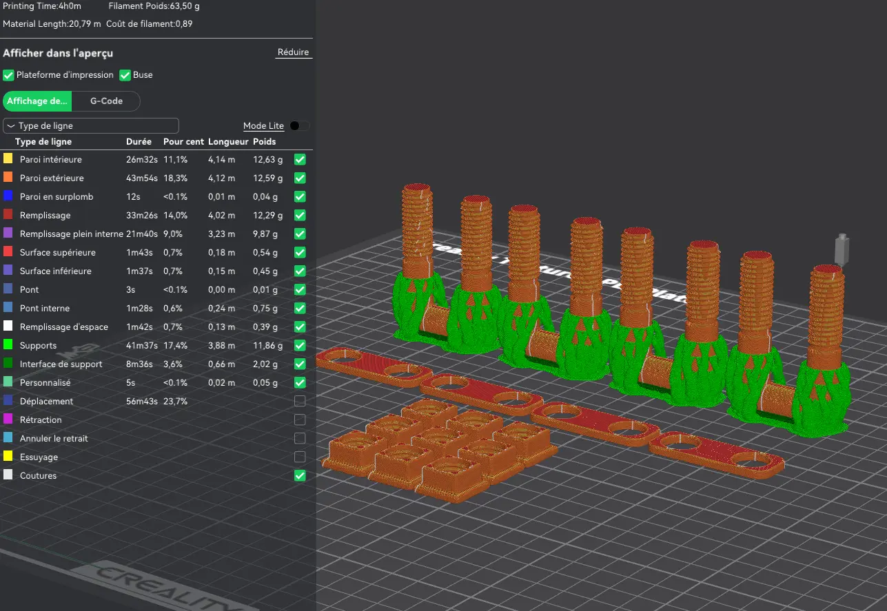The height and width of the screenshot is (611, 887).
Task: Click the Remplissage length value 4,02 m
Action: [221, 215]
